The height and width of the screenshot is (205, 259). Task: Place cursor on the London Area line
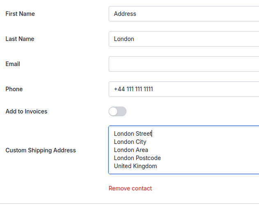click(131, 150)
